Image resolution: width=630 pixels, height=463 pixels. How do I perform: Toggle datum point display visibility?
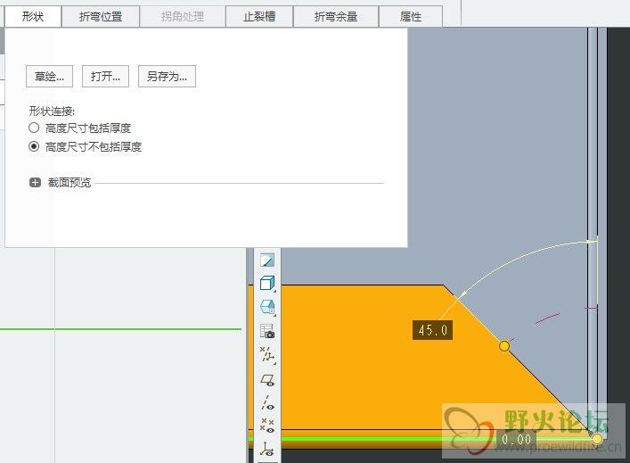(x=267, y=426)
